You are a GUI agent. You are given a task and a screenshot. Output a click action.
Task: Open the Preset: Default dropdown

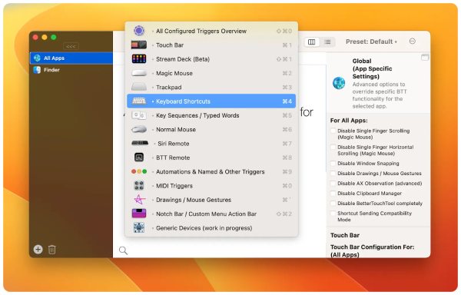(371, 41)
